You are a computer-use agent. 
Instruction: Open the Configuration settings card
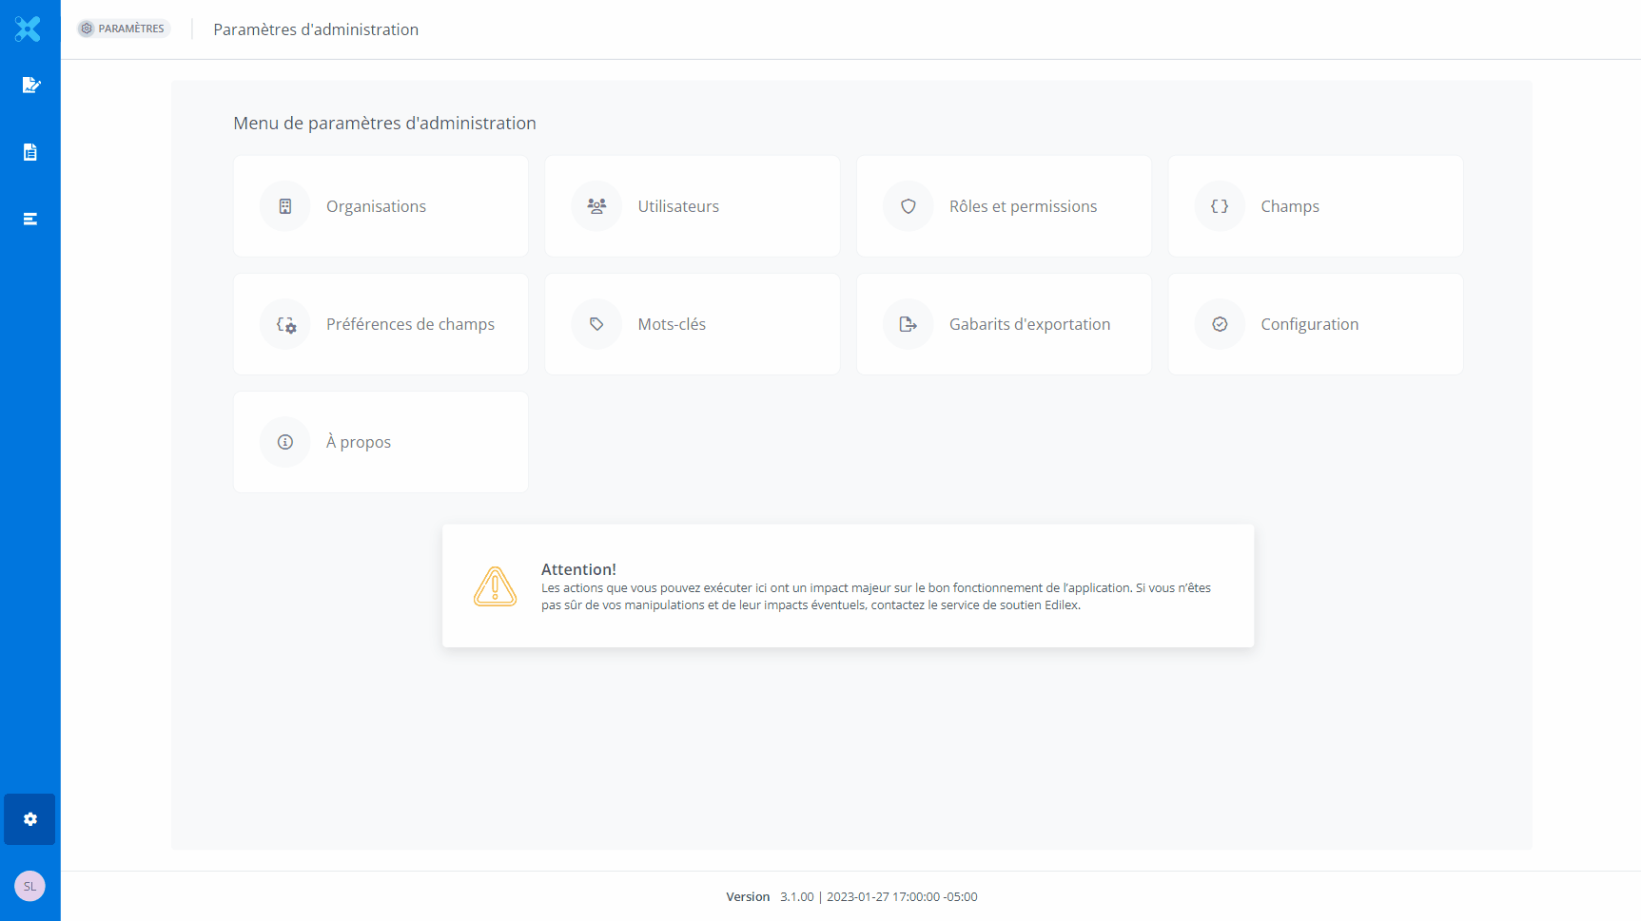tap(1315, 324)
